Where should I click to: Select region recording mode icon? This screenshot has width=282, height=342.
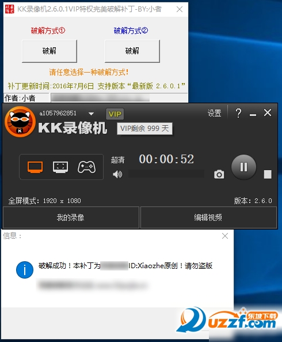60,167
